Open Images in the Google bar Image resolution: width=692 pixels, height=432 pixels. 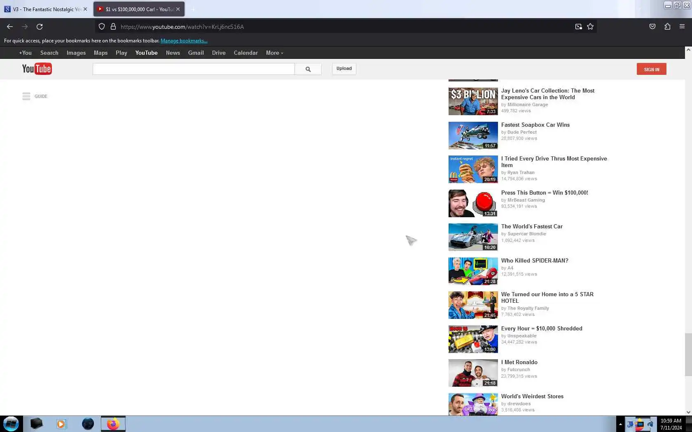[76, 53]
